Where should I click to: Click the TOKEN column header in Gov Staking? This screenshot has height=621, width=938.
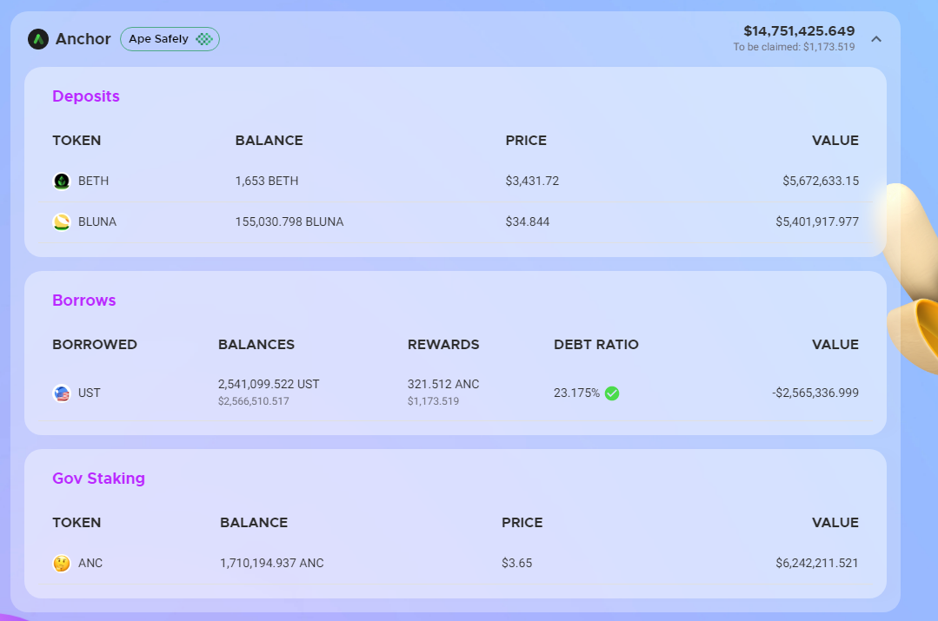point(77,522)
